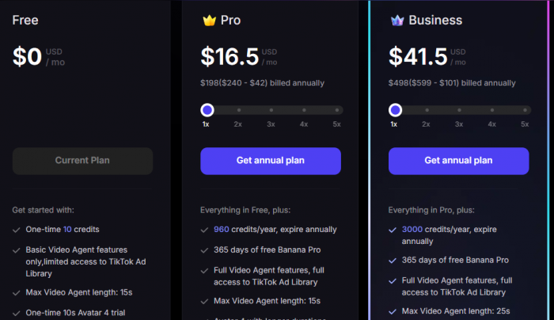Set Pro credit slider to 5x
This screenshot has width=554, height=320.
pos(336,110)
